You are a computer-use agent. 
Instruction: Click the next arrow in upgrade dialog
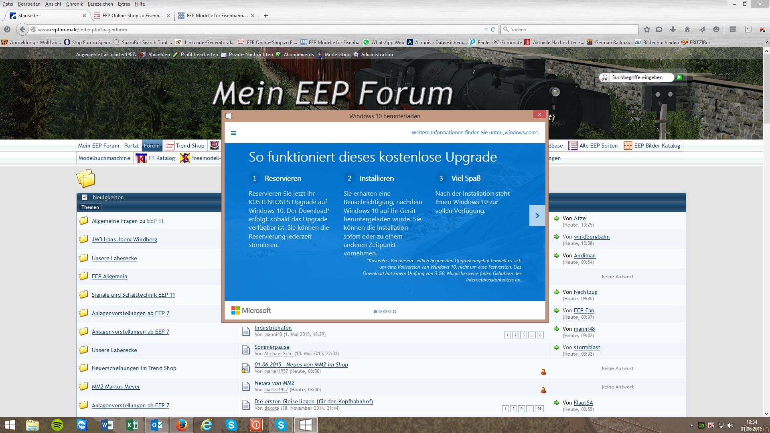tap(537, 216)
